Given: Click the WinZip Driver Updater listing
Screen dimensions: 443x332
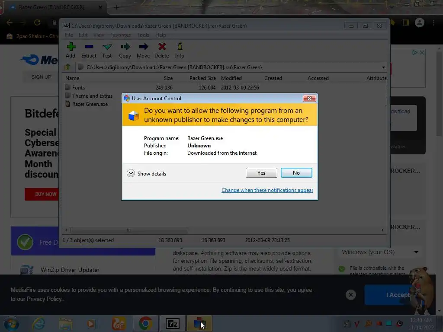Looking at the screenshot, I should [70, 270].
